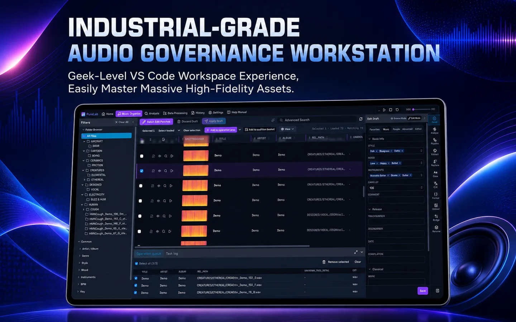Click the panel layout icon beside Save
Viewport: 516px width, 322px height.
[x=438, y=291]
